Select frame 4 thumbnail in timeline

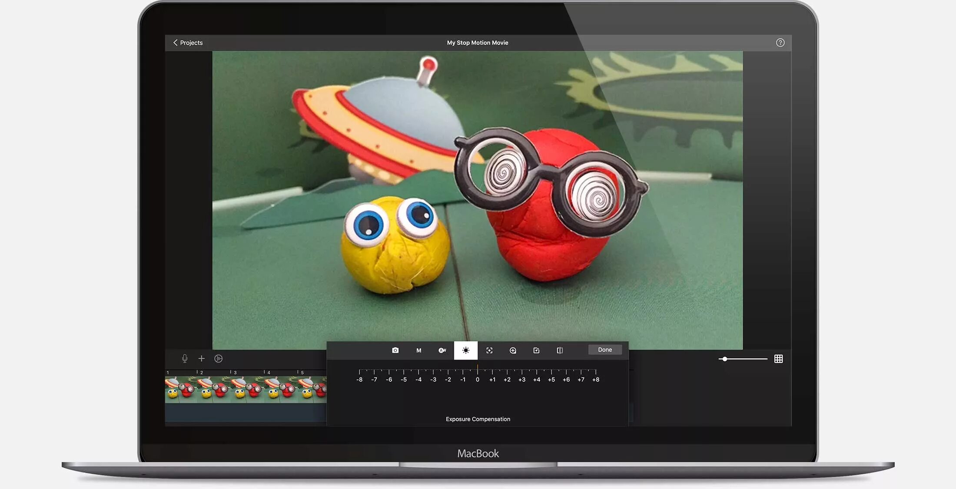pyautogui.click(x=281, y=390)
